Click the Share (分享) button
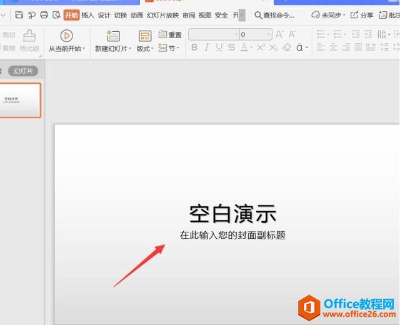Image resolution: width=400 pixels, height=325 pixels. pyautogui.click(x=362, y=15)
